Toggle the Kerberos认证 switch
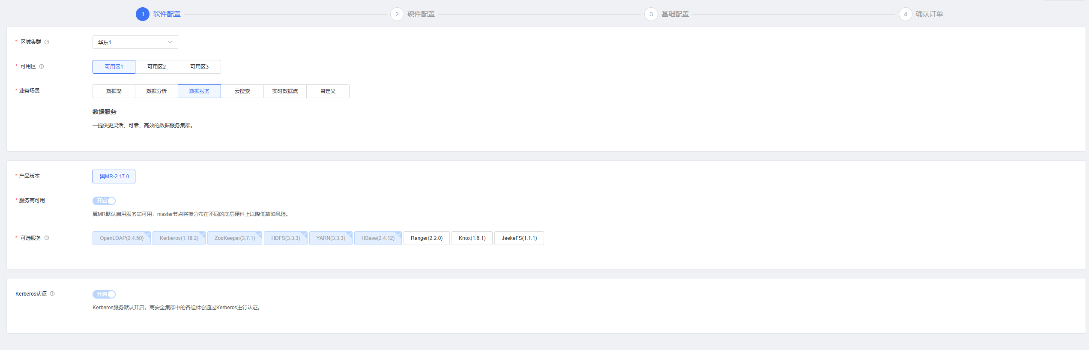Viewport: 1089px width, 350px height. click(x=104, y=294)
